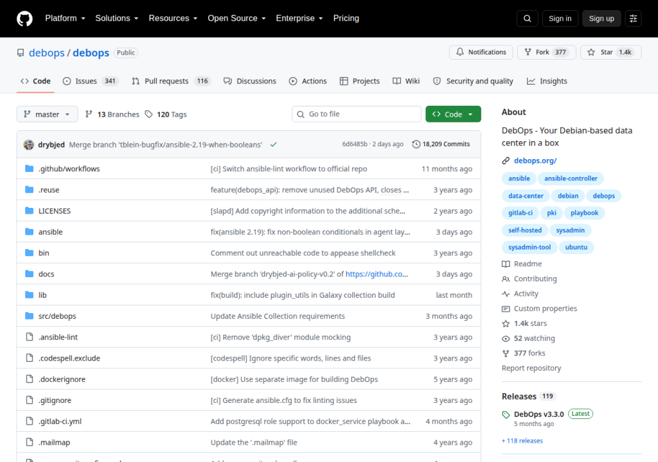
Task: Open commit hash 6d6485b
Action: pyautogui.click(x=355, y=144)
